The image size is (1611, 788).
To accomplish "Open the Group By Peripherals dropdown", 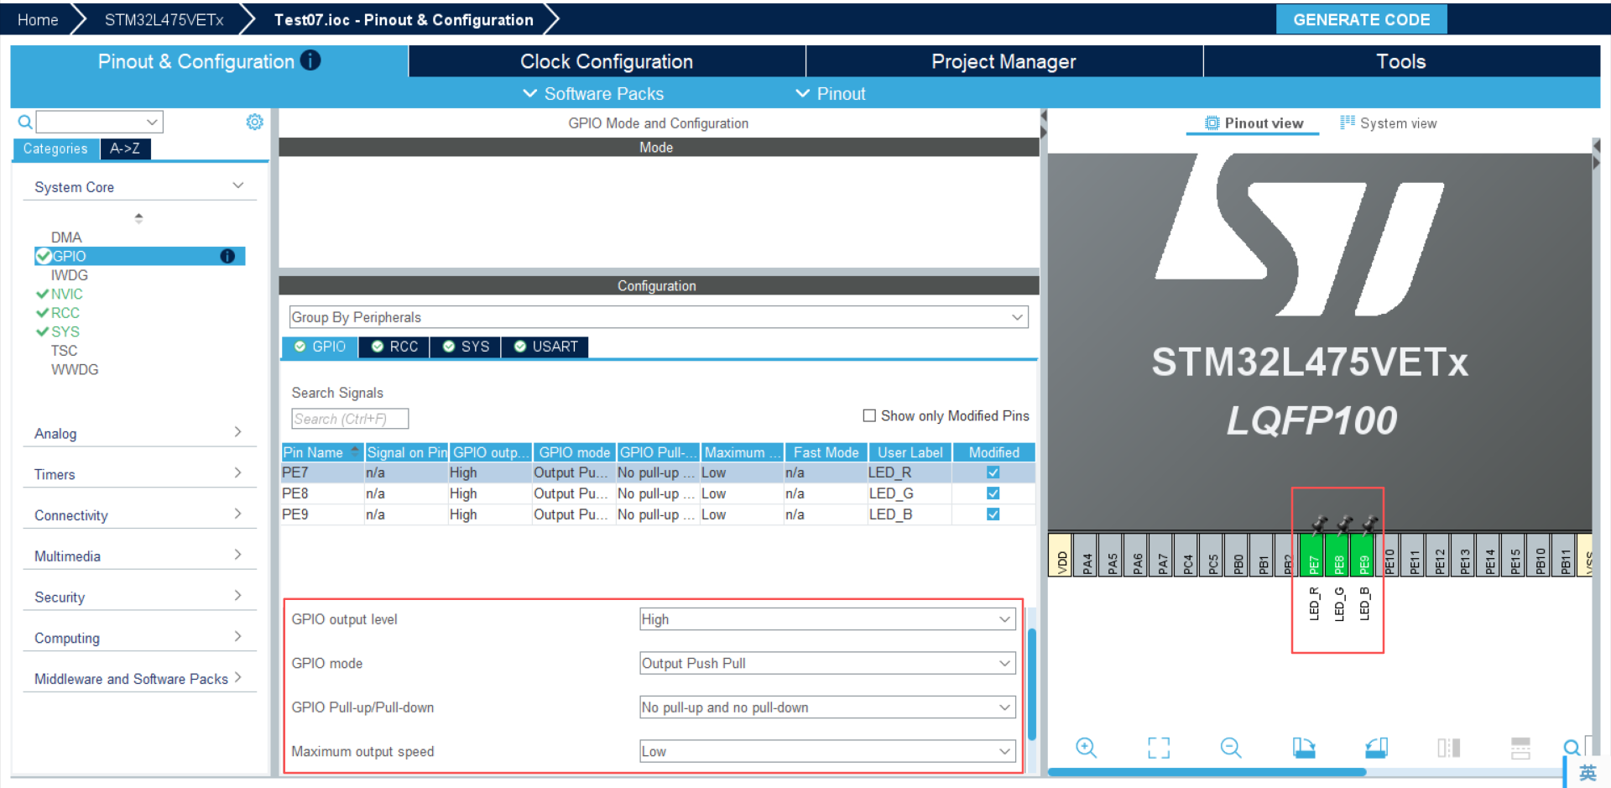I will (659, 317).
